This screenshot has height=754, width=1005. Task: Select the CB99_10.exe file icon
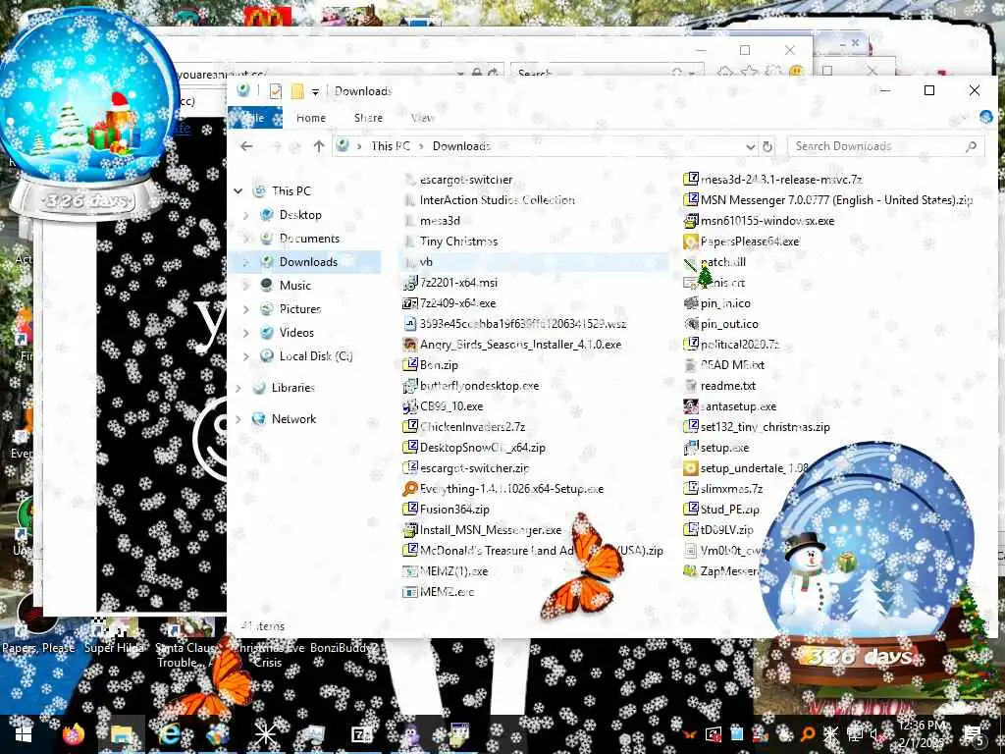point(410,405)
